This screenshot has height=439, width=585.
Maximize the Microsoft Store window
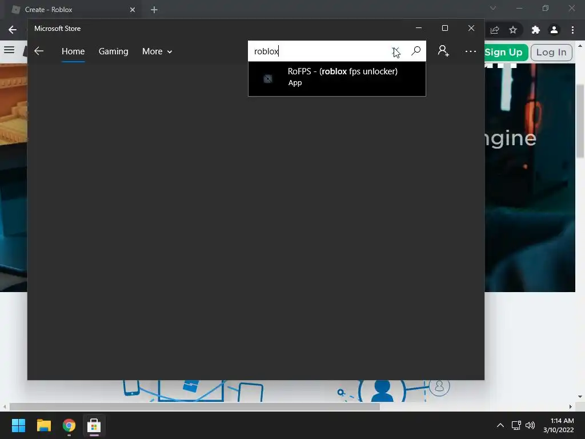(x=444, y=28)
